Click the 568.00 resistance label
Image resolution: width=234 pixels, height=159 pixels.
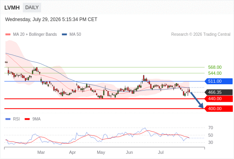(215, 67)
